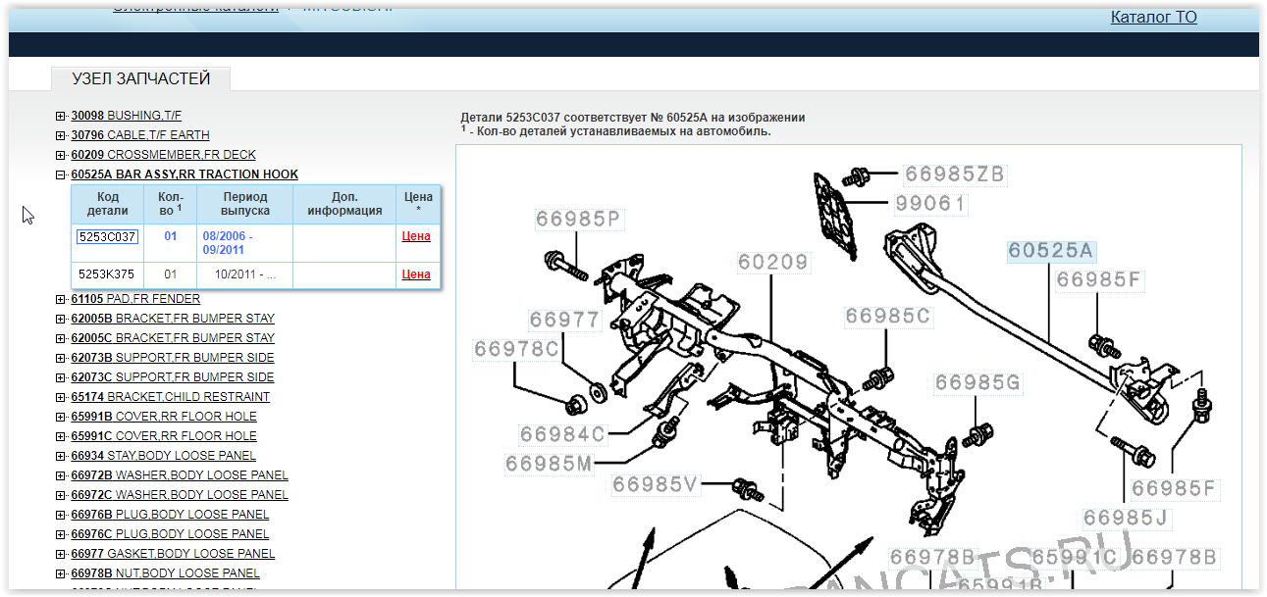Expand the 65174 BRACKET,CHILD RESTRAINT node
Image resolution: width=1267 pixels, height=597 pixels.
coord(61,397)
